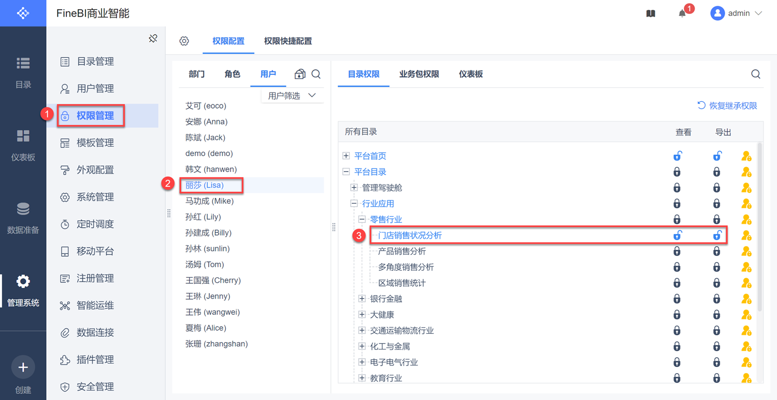Click the settings gear beside 权限配置
This screenshot has height=400, width=777.
(x=184, y=41)
